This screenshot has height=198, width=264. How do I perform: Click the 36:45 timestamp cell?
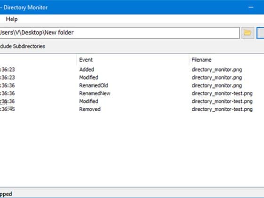[7, 109]
